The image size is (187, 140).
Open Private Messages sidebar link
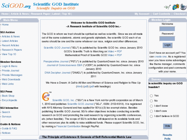tap(12, 75)
